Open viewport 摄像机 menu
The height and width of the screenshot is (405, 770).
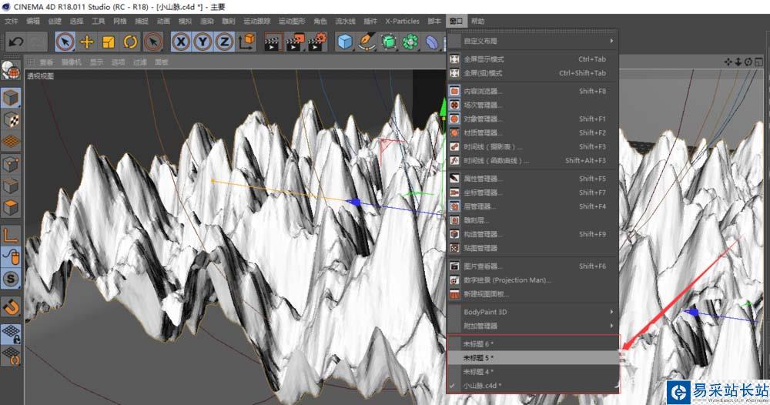72,62
